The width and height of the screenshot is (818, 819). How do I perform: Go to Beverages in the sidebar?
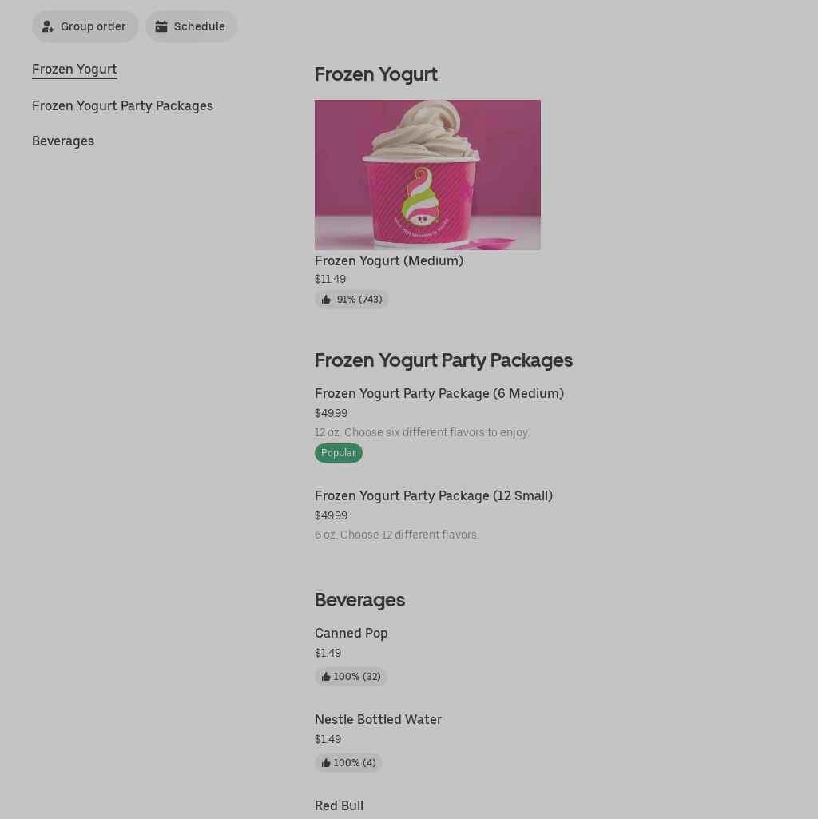62,141
